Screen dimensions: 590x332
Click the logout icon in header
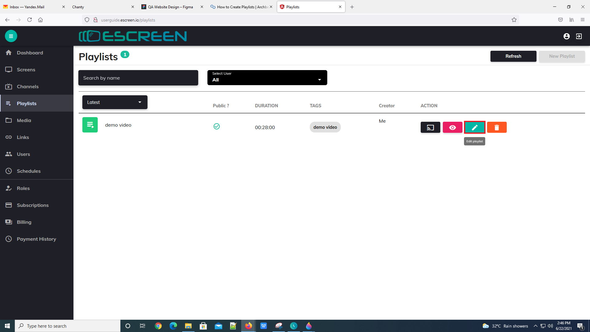click(579, 36)
